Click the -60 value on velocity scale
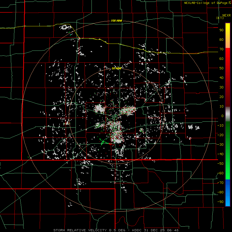This screenshot has width=232, height=232. pyautogui.click(x=220, y=173)
